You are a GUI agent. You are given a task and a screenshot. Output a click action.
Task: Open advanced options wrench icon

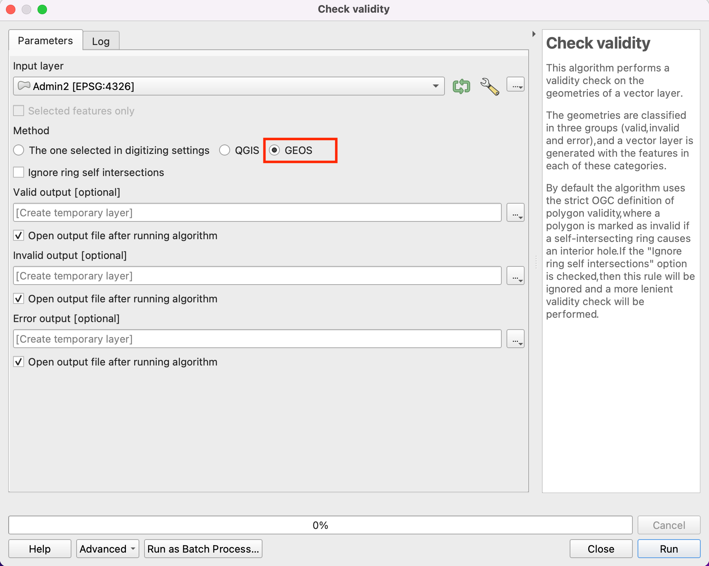coord(490,86)
